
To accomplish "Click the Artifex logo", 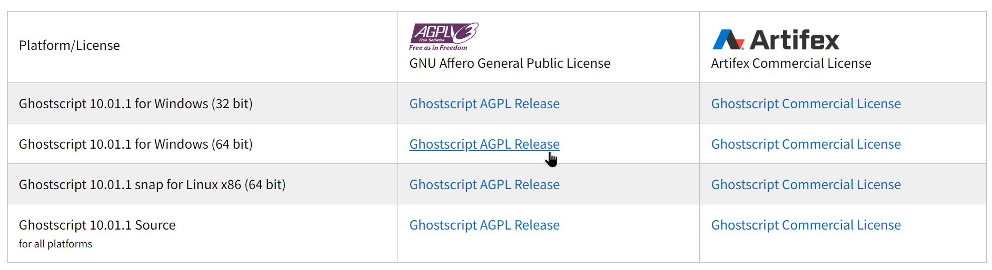I will (776, 40).
